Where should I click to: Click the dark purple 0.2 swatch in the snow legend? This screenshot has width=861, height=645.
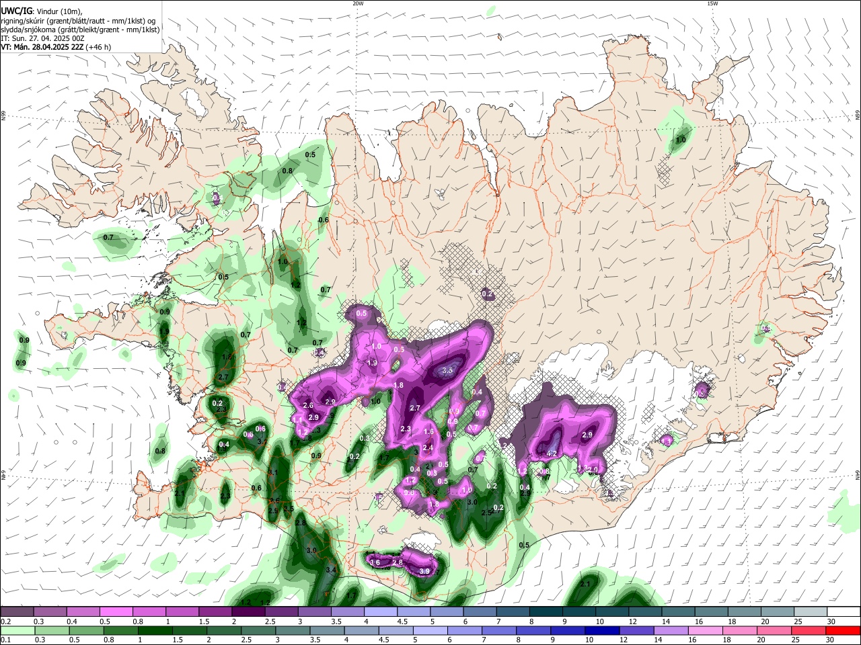(x=17, y=612)
